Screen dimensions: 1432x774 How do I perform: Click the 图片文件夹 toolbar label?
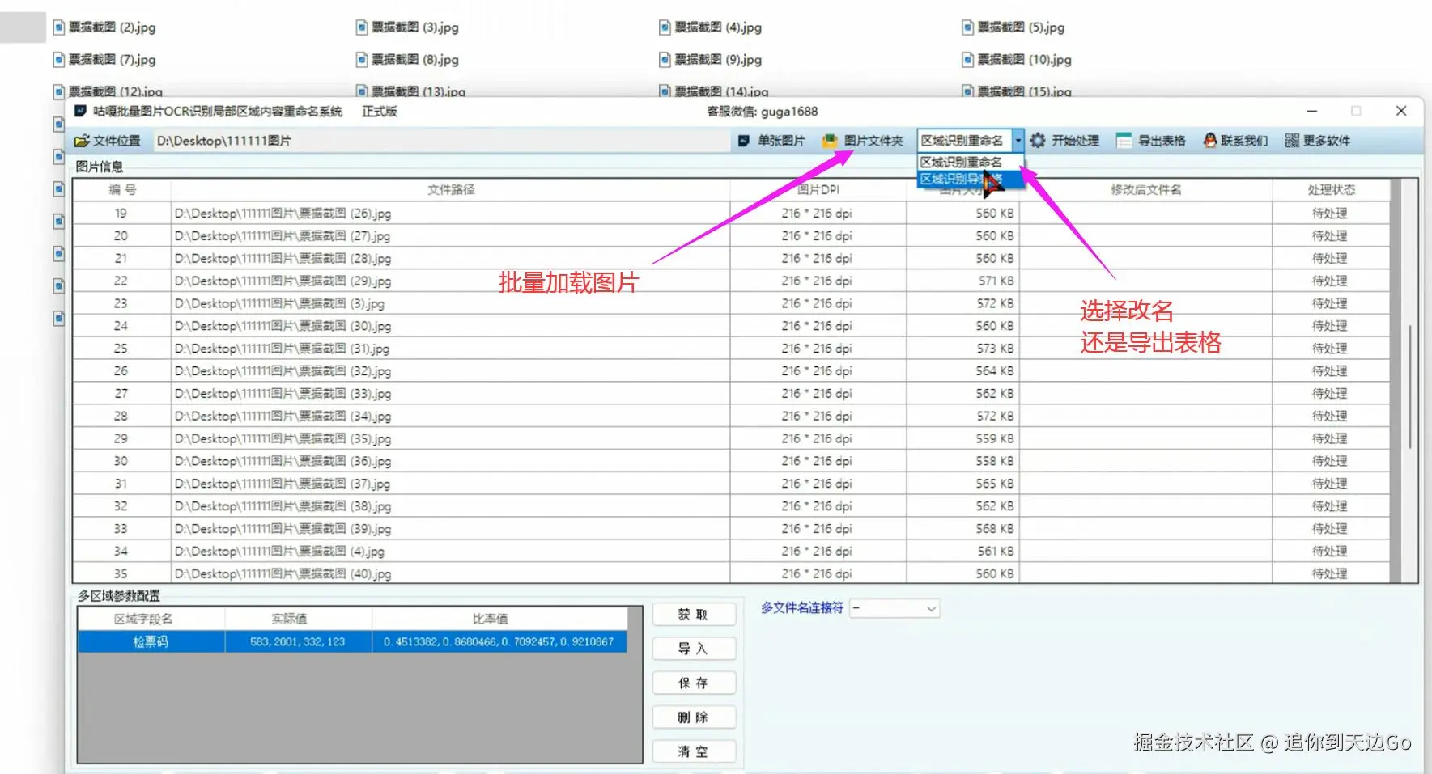pos(873,141)
